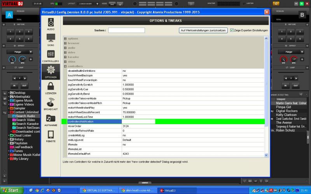Click left deck hot cue 1
This screenshot has width=311, height=194.
tap(10, 31)
